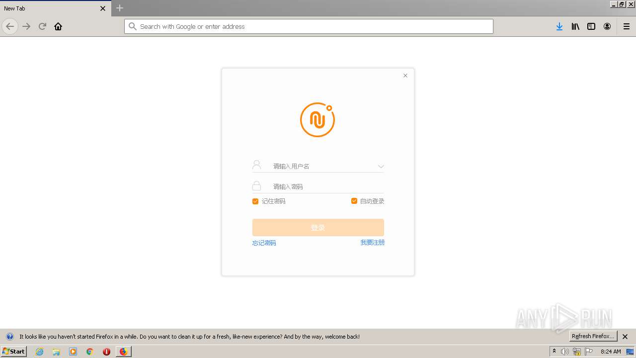Image resolution: width=636 pixels, height=358 pixels.
Task: Click the forward navigation arrow
Action: pos(26,26)
